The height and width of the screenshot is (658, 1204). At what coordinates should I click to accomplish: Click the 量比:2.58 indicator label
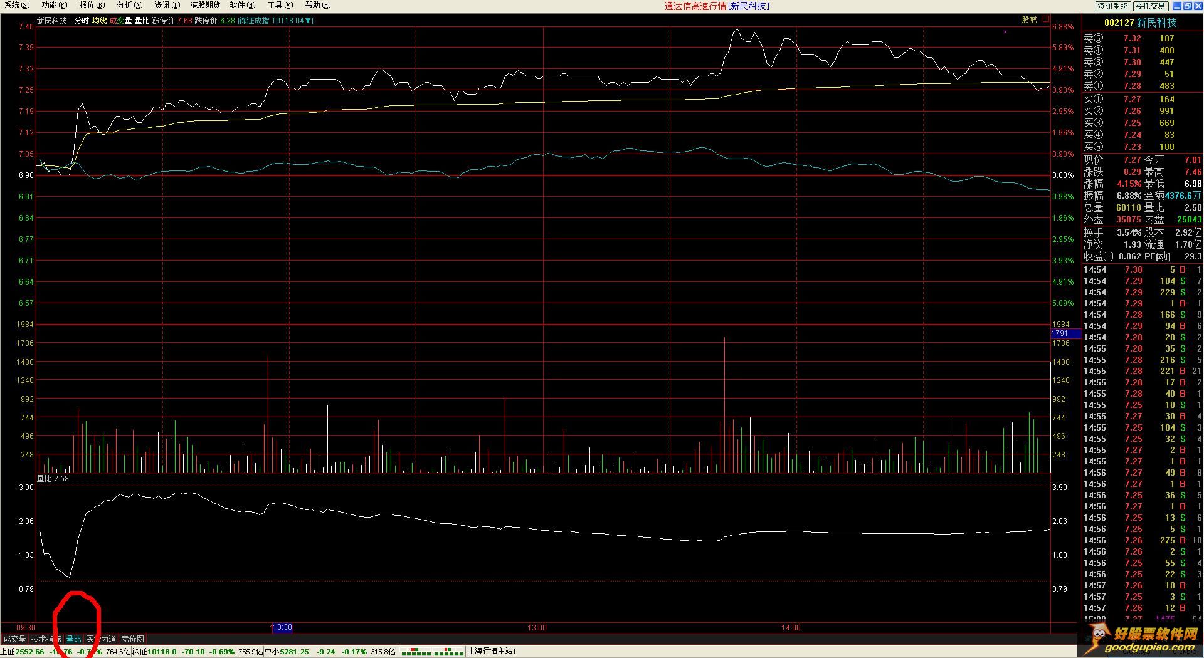click(x=53, y=479)
